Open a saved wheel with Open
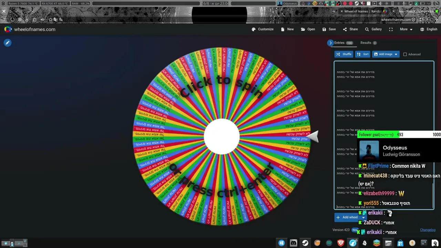 click(308, 29)
